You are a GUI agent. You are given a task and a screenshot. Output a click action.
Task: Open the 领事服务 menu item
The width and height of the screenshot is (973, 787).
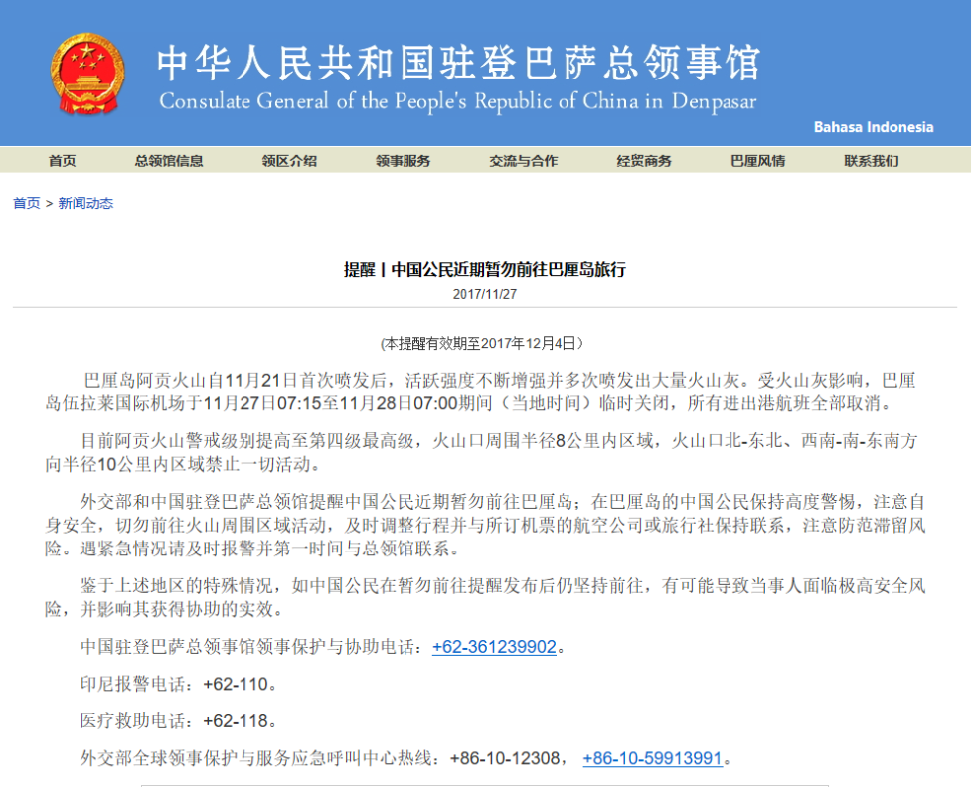[403, 161]
